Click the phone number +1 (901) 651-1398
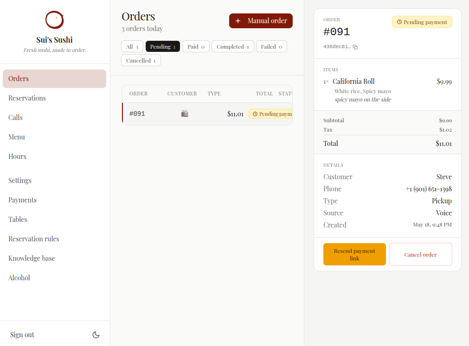This screenshot has height=346, width=469. tap(429, 189)
